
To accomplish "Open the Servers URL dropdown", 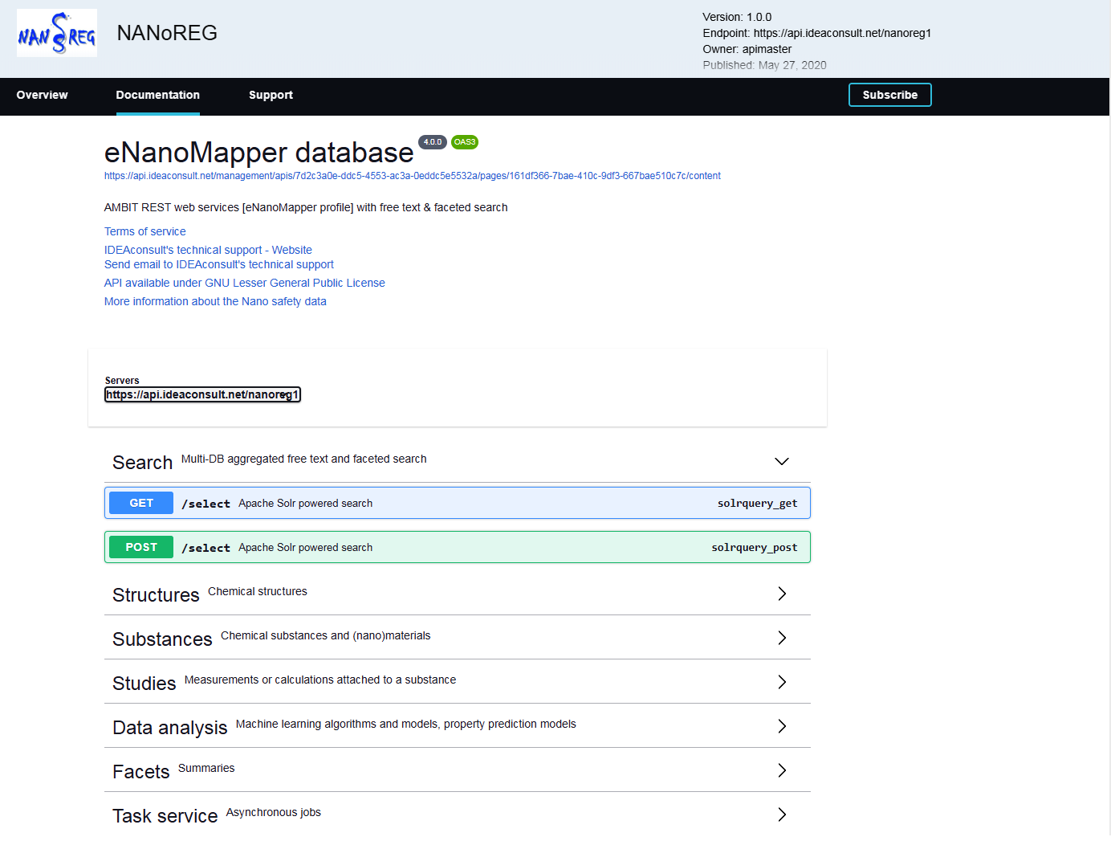I will pyautogui.click(x=202, y=394).
